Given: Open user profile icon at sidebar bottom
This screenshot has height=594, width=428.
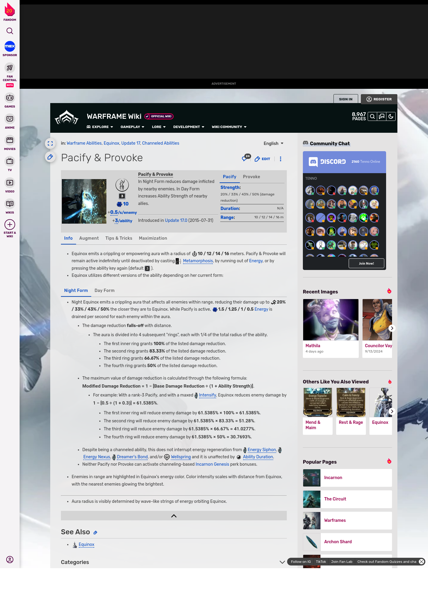Looking at the screenshot, I should pyautogui.click(x=10, y=560).
